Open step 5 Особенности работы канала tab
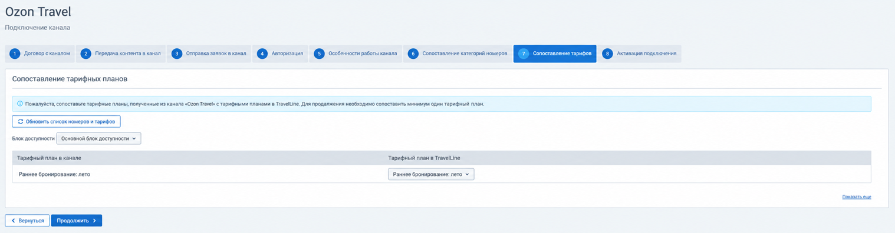This screenshot has width=895, height=233. (x=356, y=54)
